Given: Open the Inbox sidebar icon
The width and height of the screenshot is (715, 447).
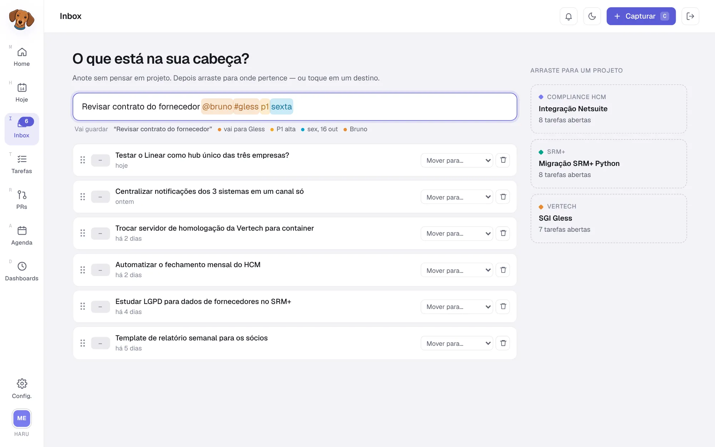Looking at the screenshot, I should (x=22, y=129).
